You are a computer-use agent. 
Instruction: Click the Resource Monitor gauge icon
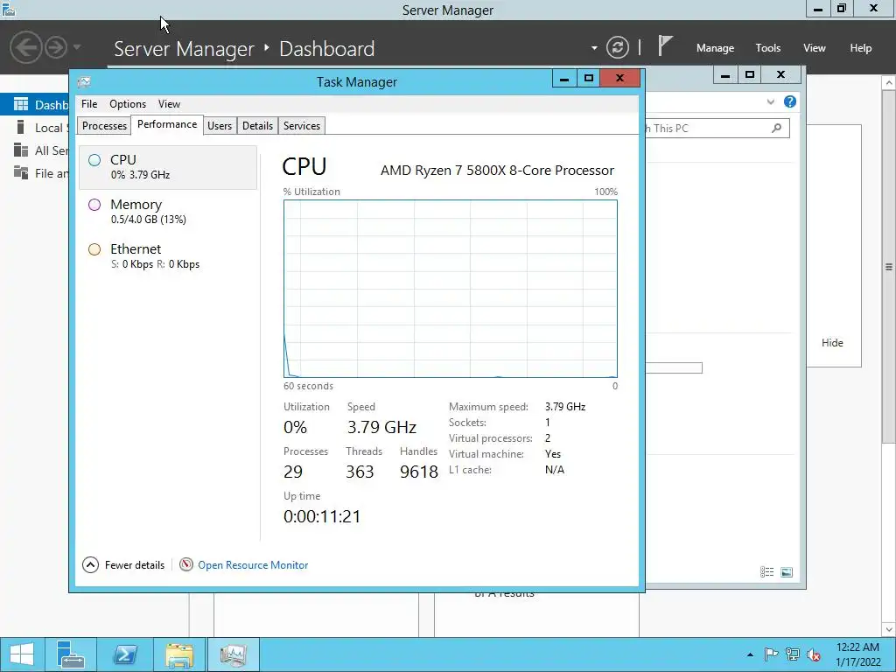[x=186, y=564]
